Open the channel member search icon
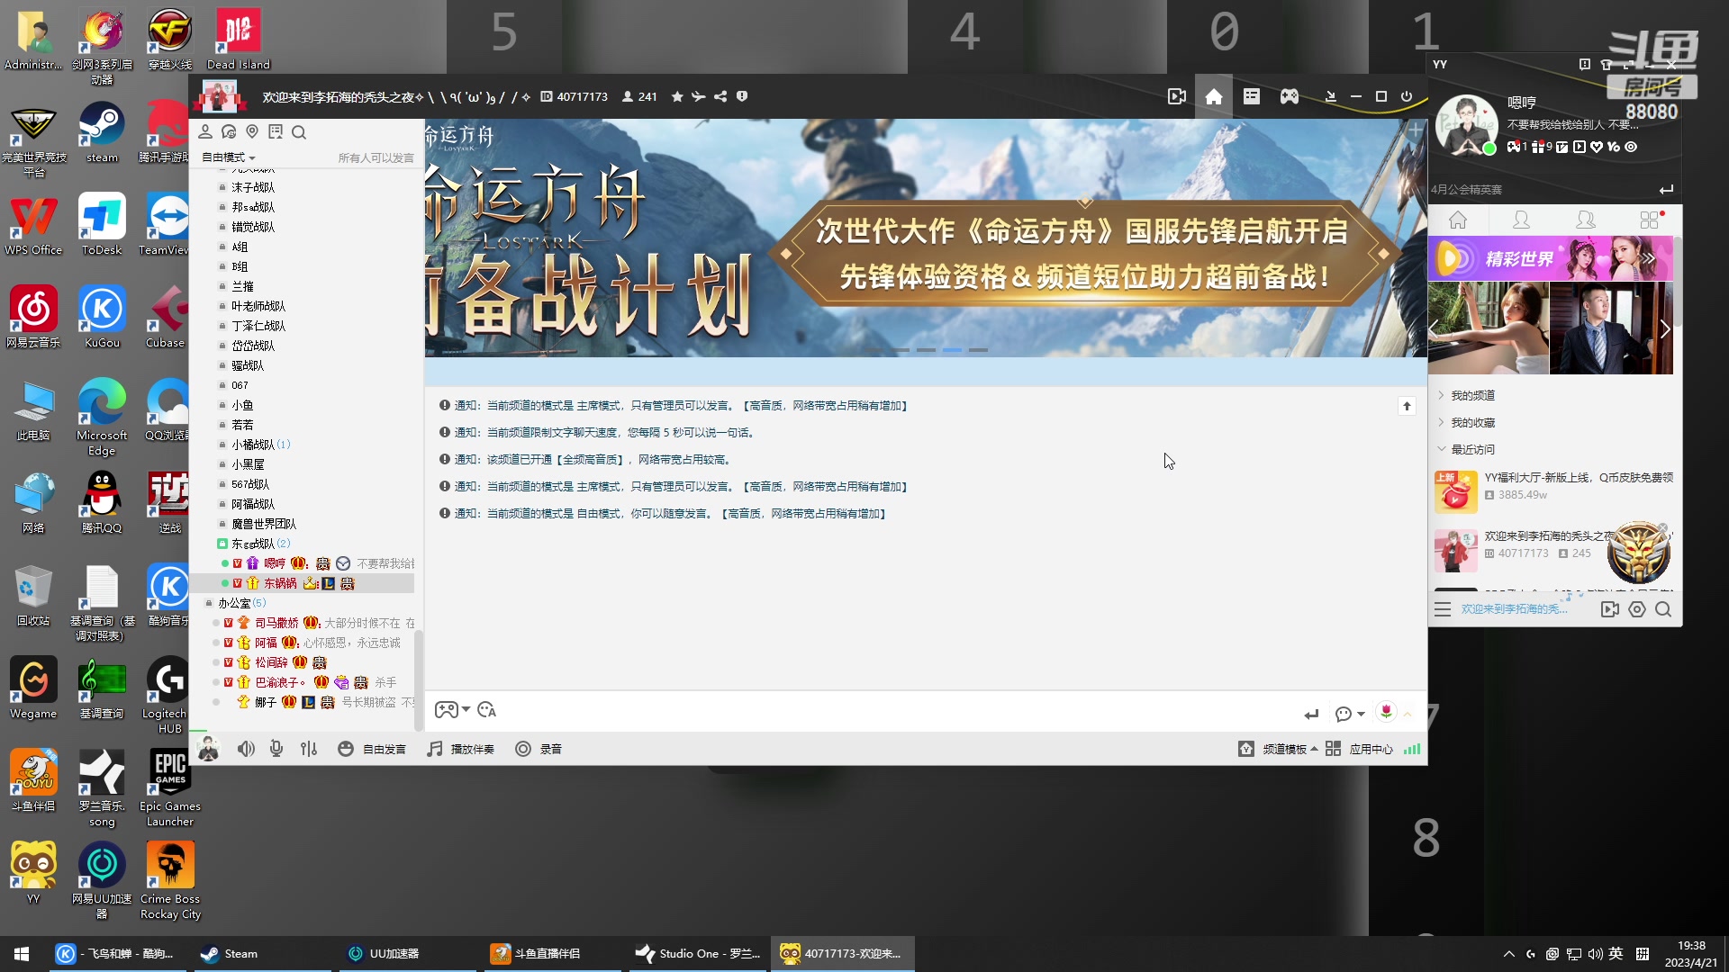The image size is (1729, 972). [x=299, y=131]
